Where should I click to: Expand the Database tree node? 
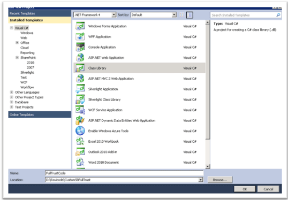12,102
